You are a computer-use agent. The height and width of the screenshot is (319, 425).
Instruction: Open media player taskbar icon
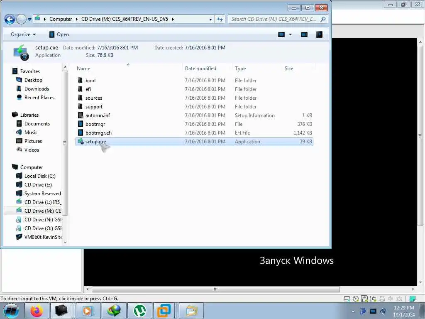[88, 311]
